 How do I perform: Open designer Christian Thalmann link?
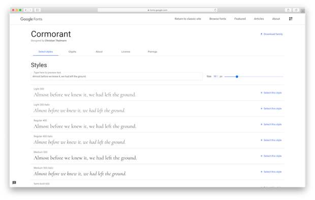pos(56,41)
